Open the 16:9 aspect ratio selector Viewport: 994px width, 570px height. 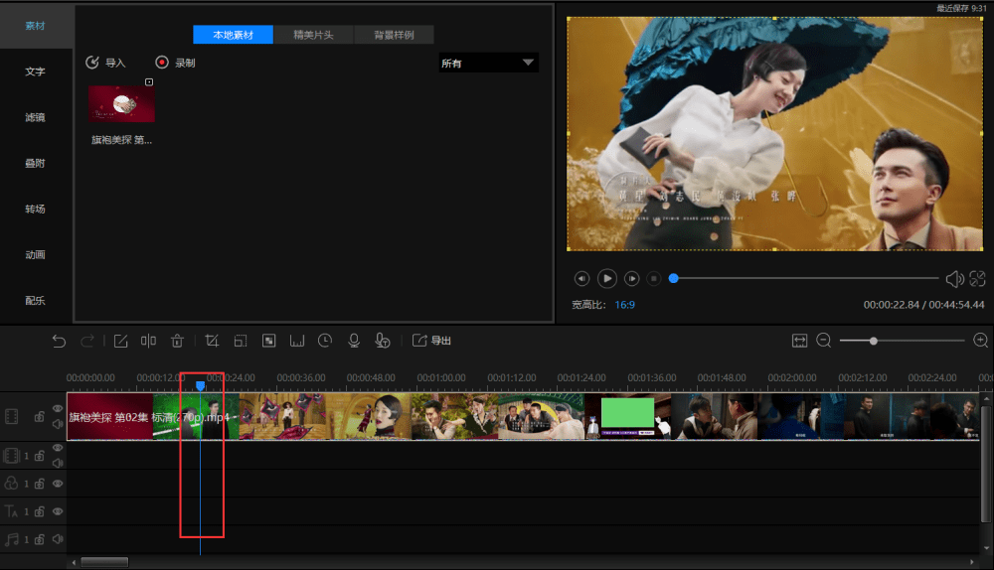(x=625, y=305)
